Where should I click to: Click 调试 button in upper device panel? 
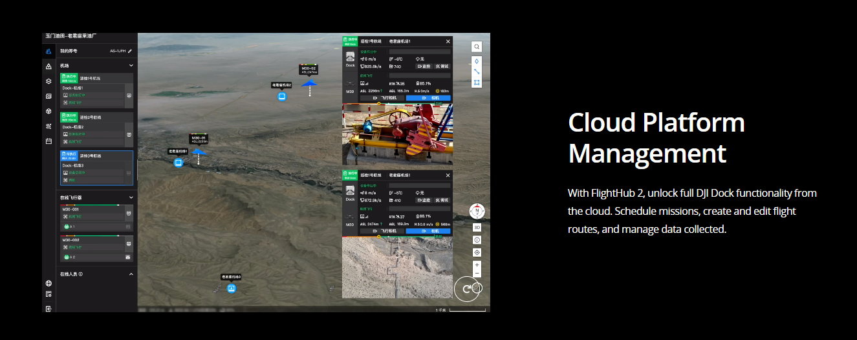442,66
